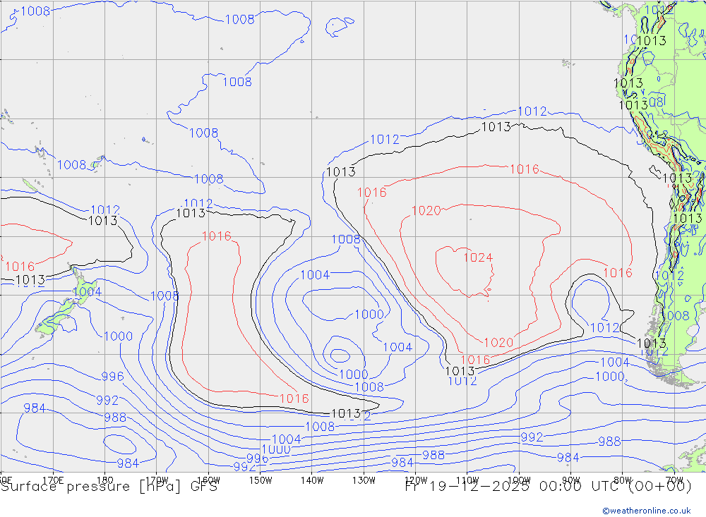Click the 100W longitude axis label
Screen dimensions: 706x517
click(519, 480)
